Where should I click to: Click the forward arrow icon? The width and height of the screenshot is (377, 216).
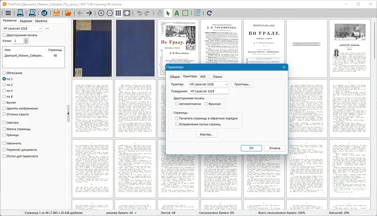(89, 13)
